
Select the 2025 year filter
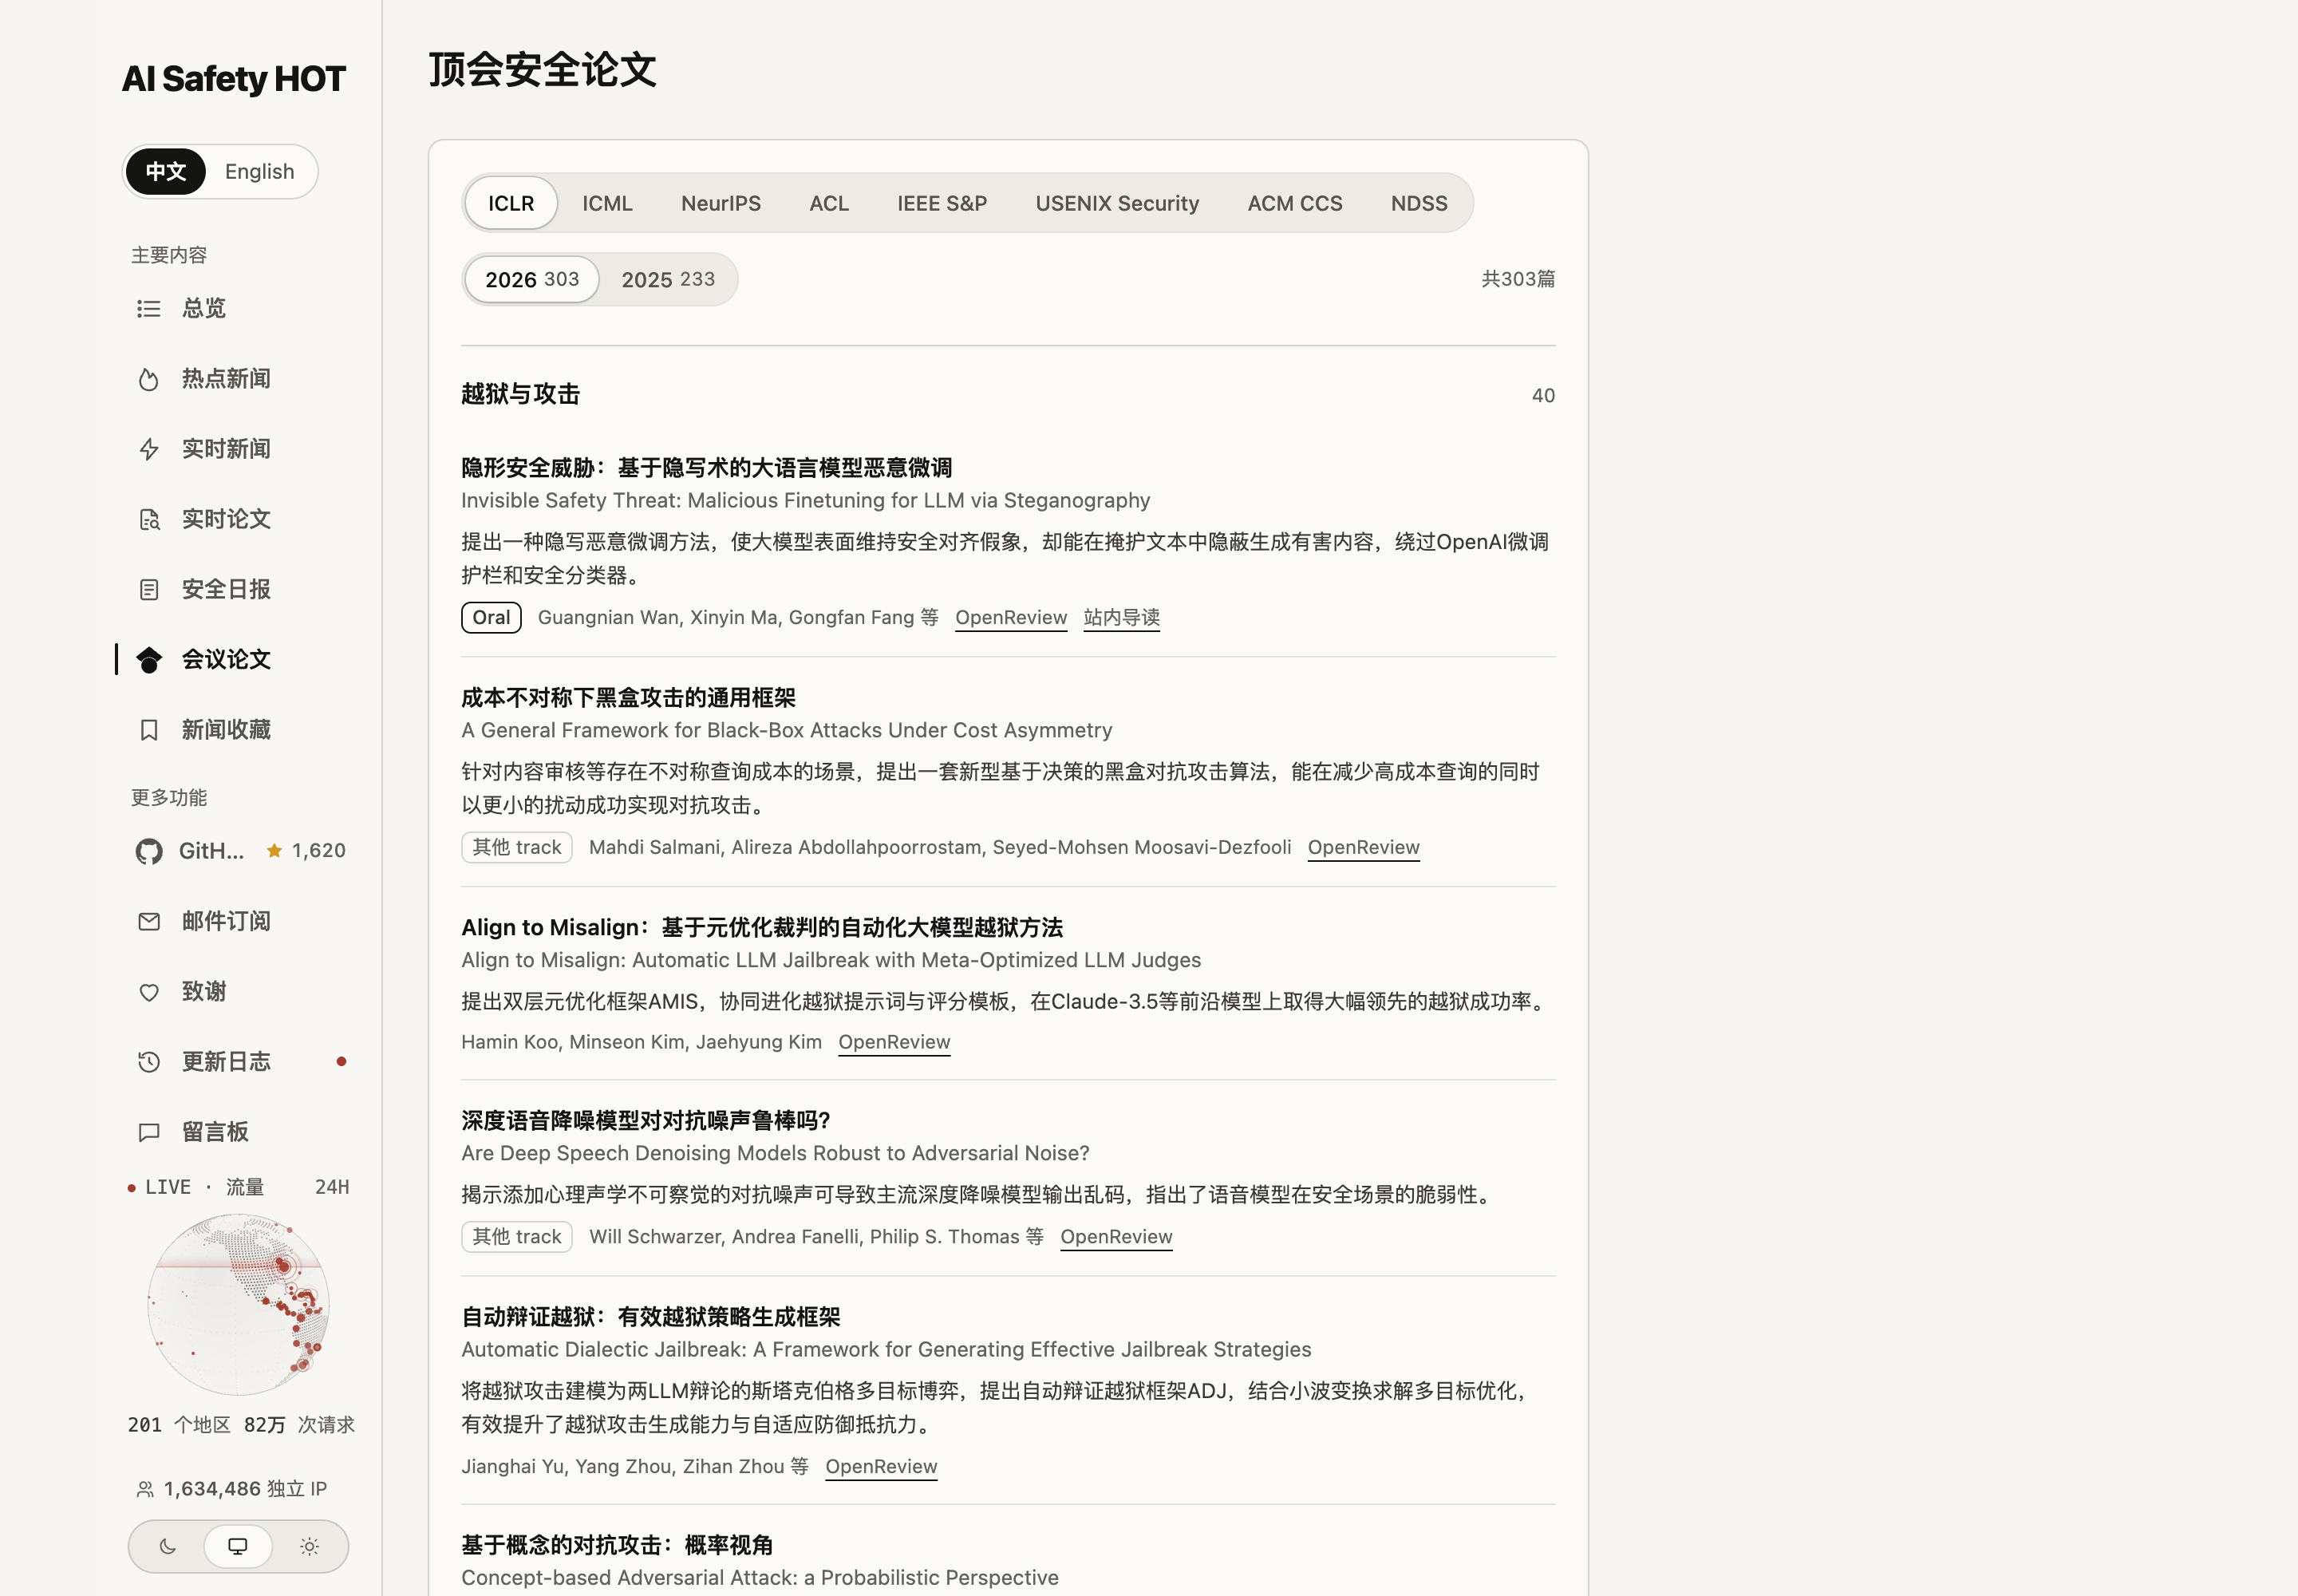click(668, 280)
